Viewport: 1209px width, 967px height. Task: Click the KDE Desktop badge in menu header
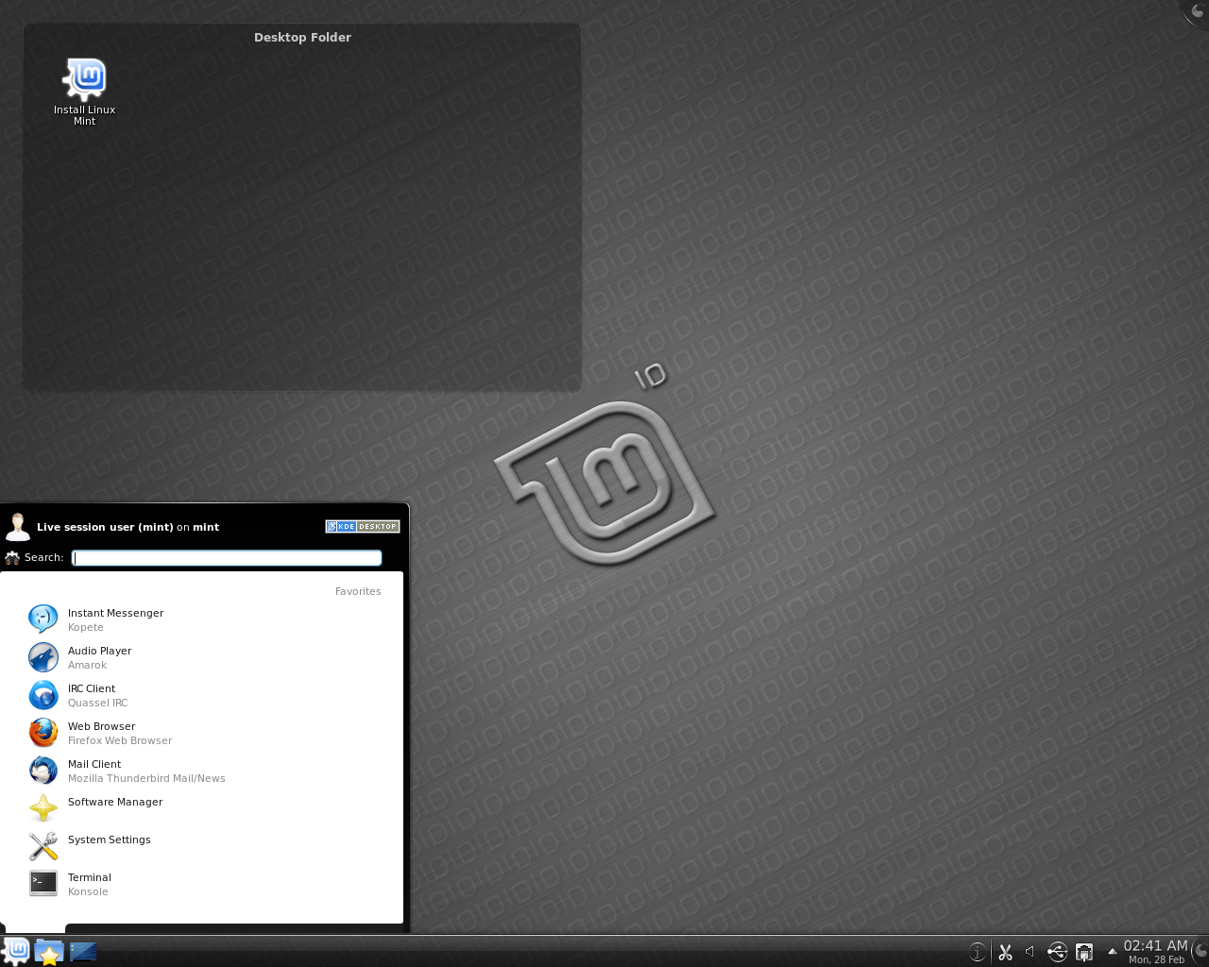(363, 527)
